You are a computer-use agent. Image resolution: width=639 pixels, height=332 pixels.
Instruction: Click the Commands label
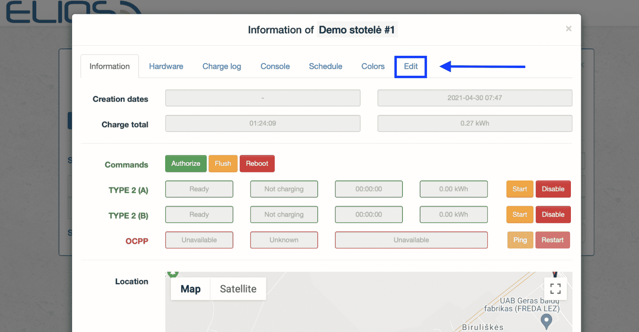pyautogui.click(x=126, y=165)
